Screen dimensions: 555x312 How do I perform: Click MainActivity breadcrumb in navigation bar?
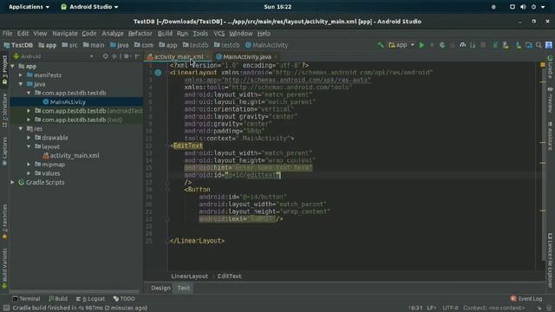[x=266, y=45]
